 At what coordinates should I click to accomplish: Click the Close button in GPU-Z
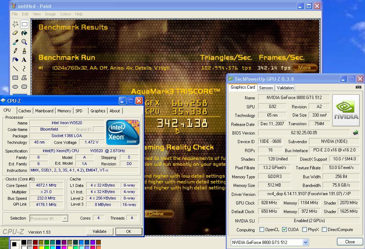(350, 242)
